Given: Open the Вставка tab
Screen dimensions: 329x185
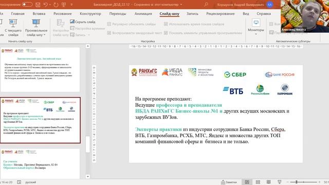Looking at the screenshot, I should click(x=39, y=14).
